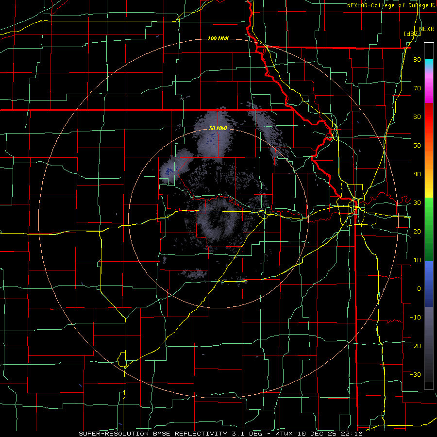Viewport: 437px width, 437px height.
Task: Click the cyan top of color scale
Action: click(x=429, y=63)
